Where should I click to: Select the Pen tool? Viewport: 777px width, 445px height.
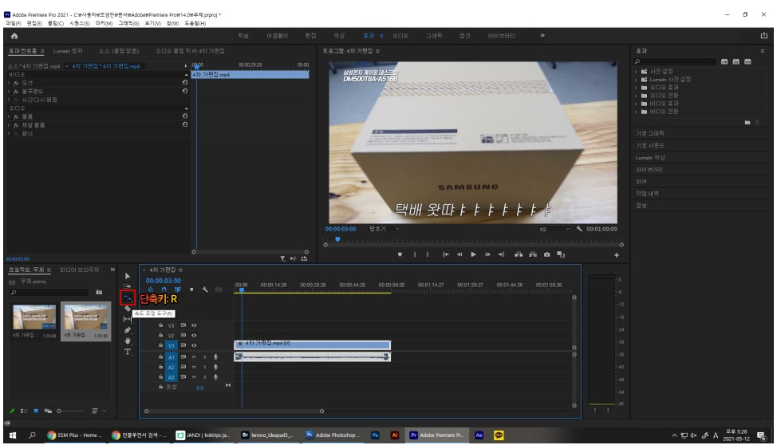[128, 330]
